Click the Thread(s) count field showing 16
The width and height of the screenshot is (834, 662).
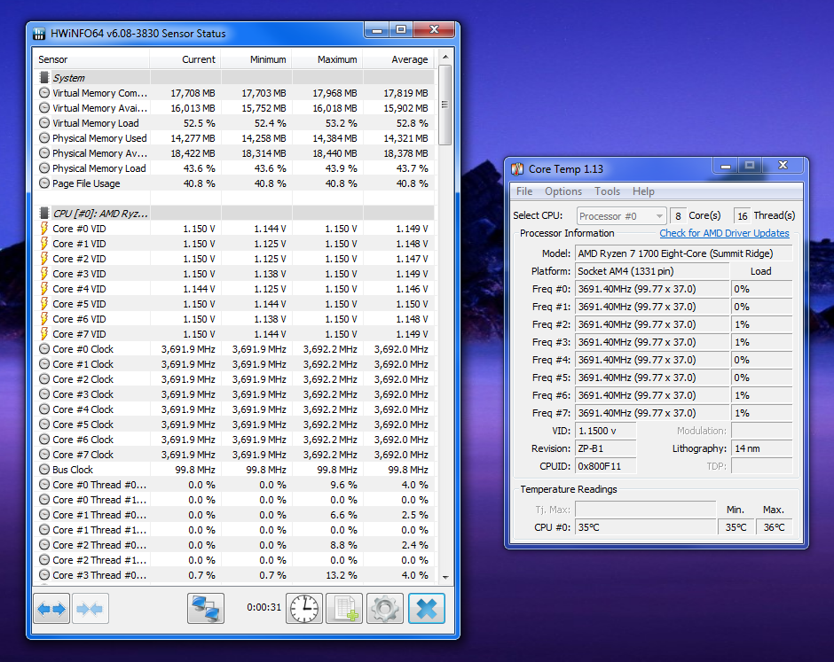(x=742, y=216)
